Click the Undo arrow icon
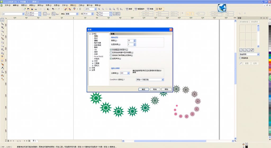 (x=53, y=9)
